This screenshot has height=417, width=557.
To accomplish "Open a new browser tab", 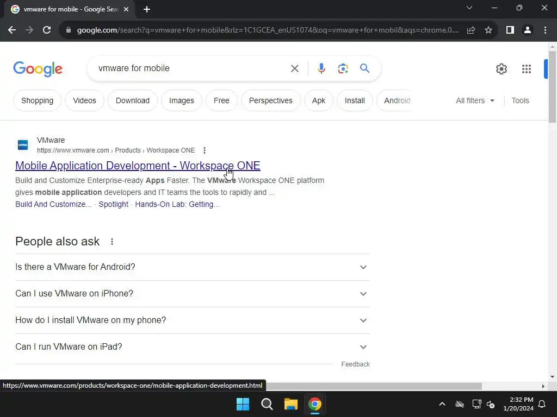I will [147, 10].
